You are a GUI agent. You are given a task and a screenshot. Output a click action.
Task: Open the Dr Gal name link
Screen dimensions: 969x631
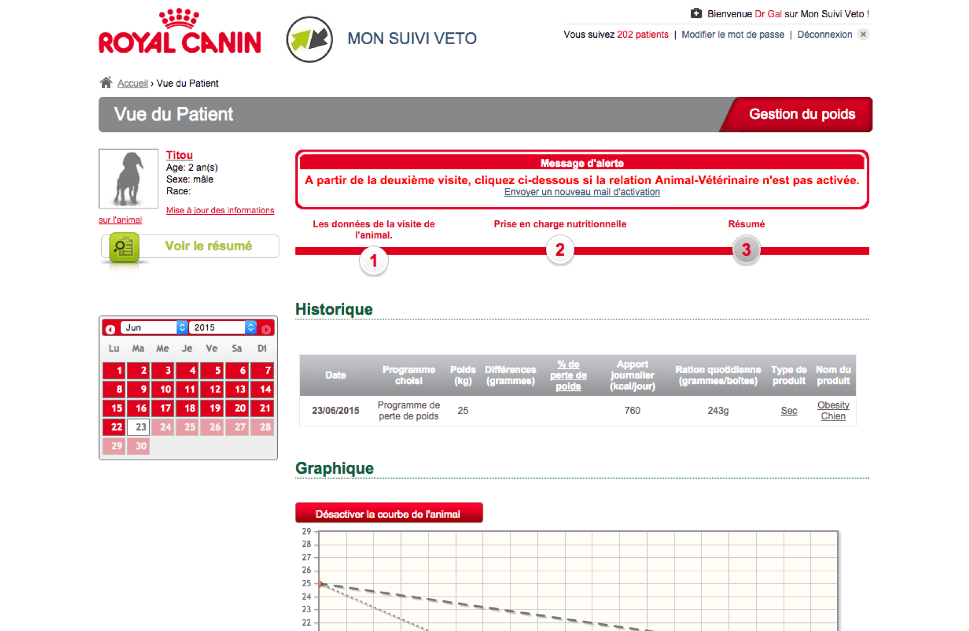click(768, 14)
